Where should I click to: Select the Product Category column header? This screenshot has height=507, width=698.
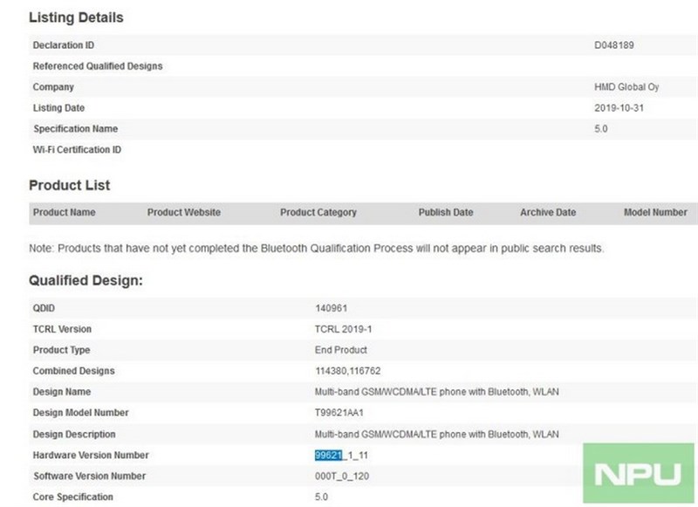click(x=318, y=212)
